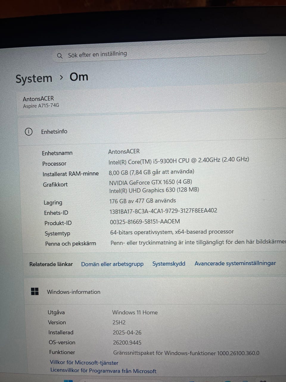
Task: Click the "Aspire A715-74G" model text
Action: point(41,106)
